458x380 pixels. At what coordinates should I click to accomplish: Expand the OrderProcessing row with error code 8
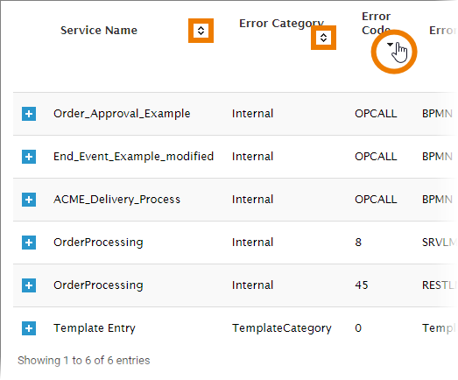click(29, 243)
